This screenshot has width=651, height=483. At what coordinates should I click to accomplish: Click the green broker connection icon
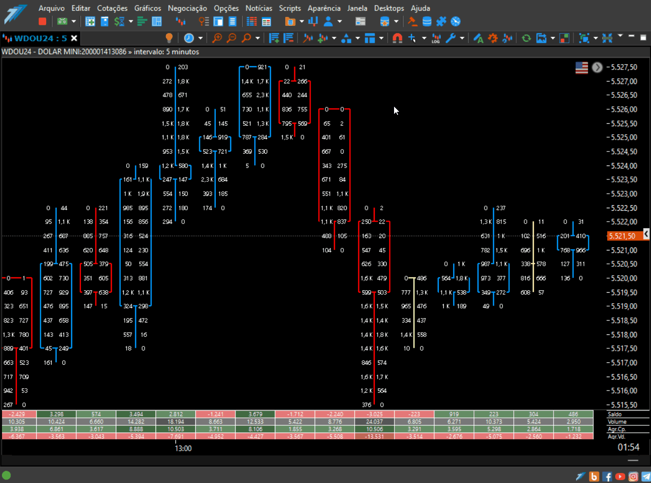(62, 21)
